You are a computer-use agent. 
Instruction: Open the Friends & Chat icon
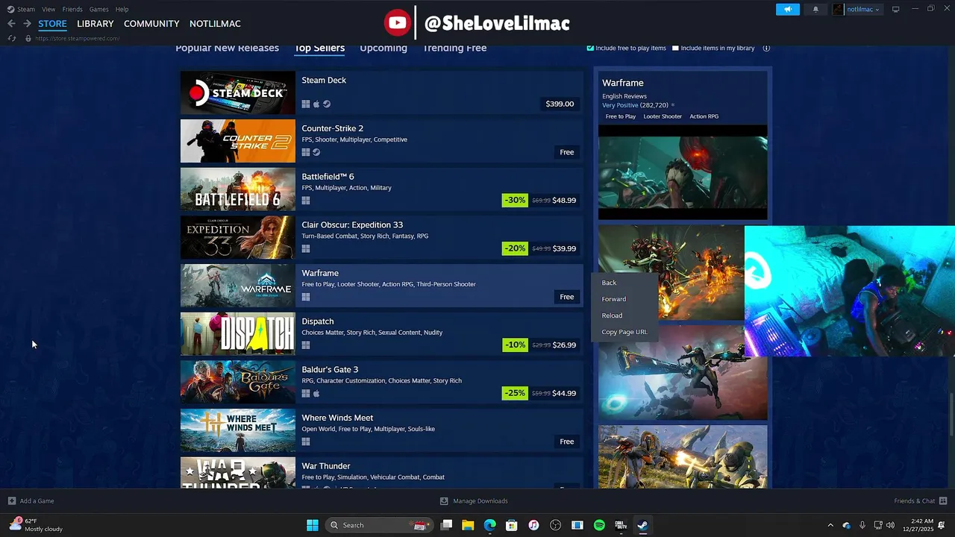tap(943, 500)
